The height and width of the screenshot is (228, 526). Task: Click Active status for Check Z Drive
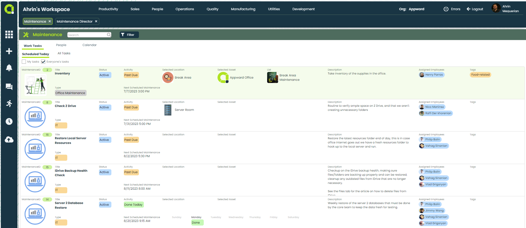click(x=105, y=107)
